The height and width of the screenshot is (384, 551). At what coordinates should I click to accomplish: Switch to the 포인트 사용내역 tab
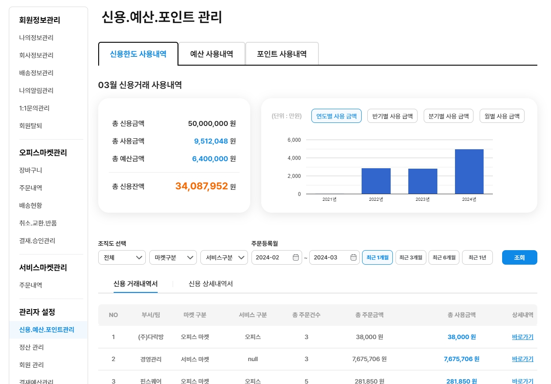coord(282,54)
